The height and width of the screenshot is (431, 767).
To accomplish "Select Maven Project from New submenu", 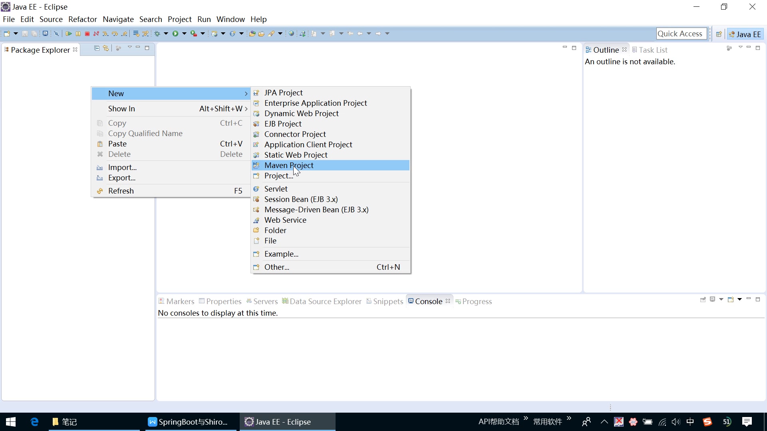I will coord(289,165).
